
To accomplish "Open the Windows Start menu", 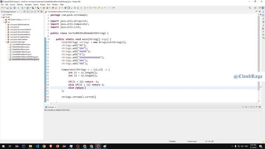I will [3, 146].
